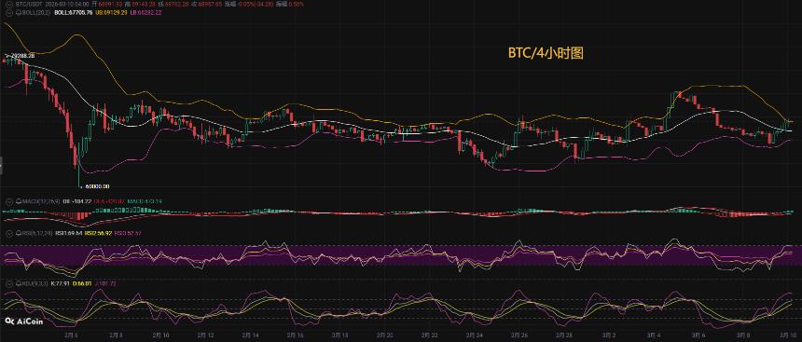Open the MACD(12,26,9) indicator label
This screenshot has width=802, height=342.
(x=41, y=201)
